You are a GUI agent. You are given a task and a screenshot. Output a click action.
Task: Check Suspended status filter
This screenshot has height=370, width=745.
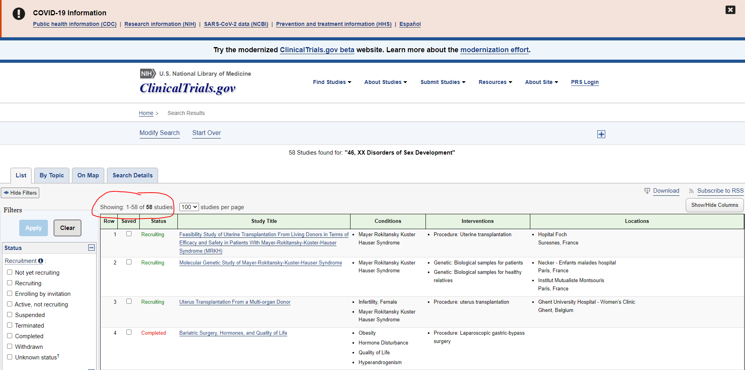point(10,314)
